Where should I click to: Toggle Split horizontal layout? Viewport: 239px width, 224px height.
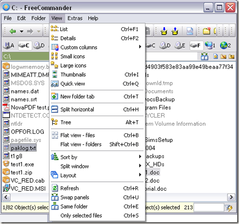(97, 109)
